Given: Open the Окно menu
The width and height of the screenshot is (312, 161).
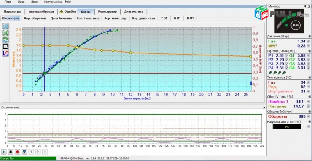Looking at the screenshot, I should [21, 2].
